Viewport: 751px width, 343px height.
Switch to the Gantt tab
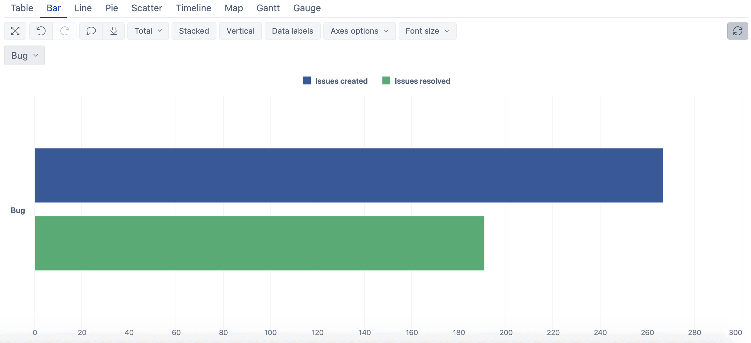268,8
